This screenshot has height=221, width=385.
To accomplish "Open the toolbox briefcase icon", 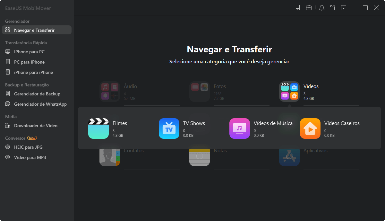I will 309,8.
